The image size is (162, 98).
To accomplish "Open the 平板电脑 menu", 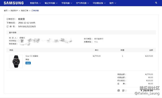I will coord(67,3).
